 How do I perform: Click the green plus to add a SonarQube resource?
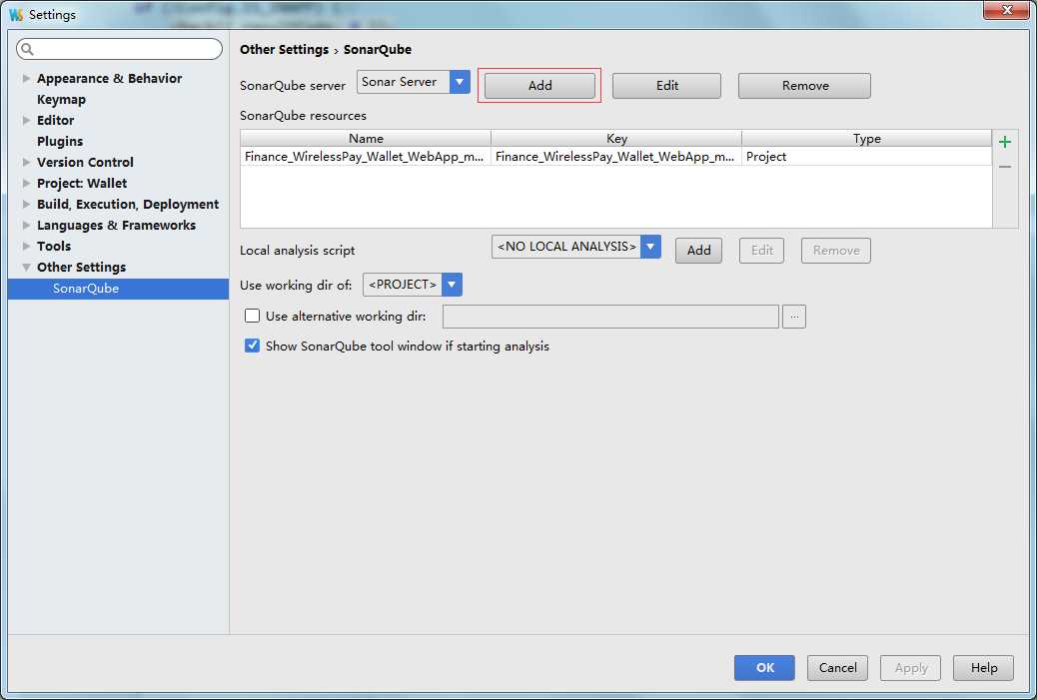click(x=1005, y=142)
